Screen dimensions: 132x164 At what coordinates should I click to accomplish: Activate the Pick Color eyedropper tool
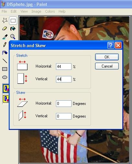pyautogui.click(x=5, y=37)
